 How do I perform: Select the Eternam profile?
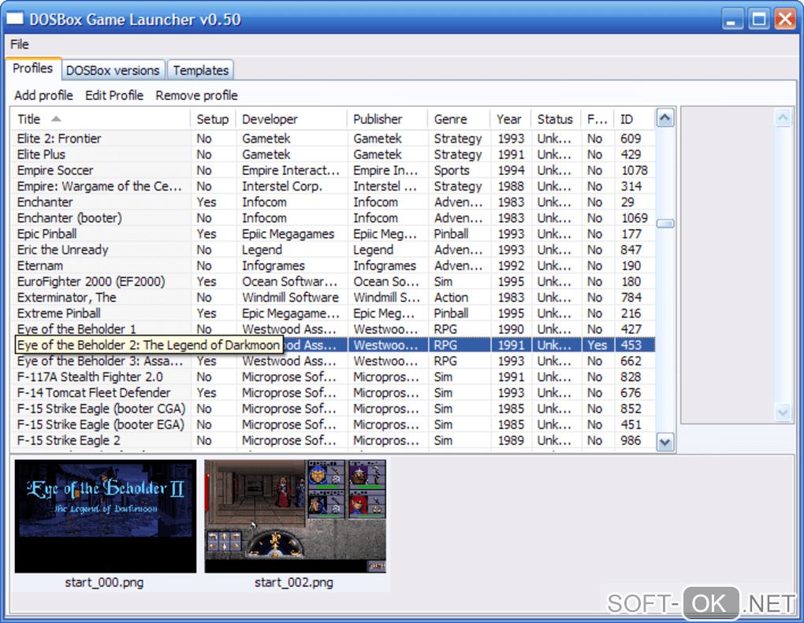333,265
